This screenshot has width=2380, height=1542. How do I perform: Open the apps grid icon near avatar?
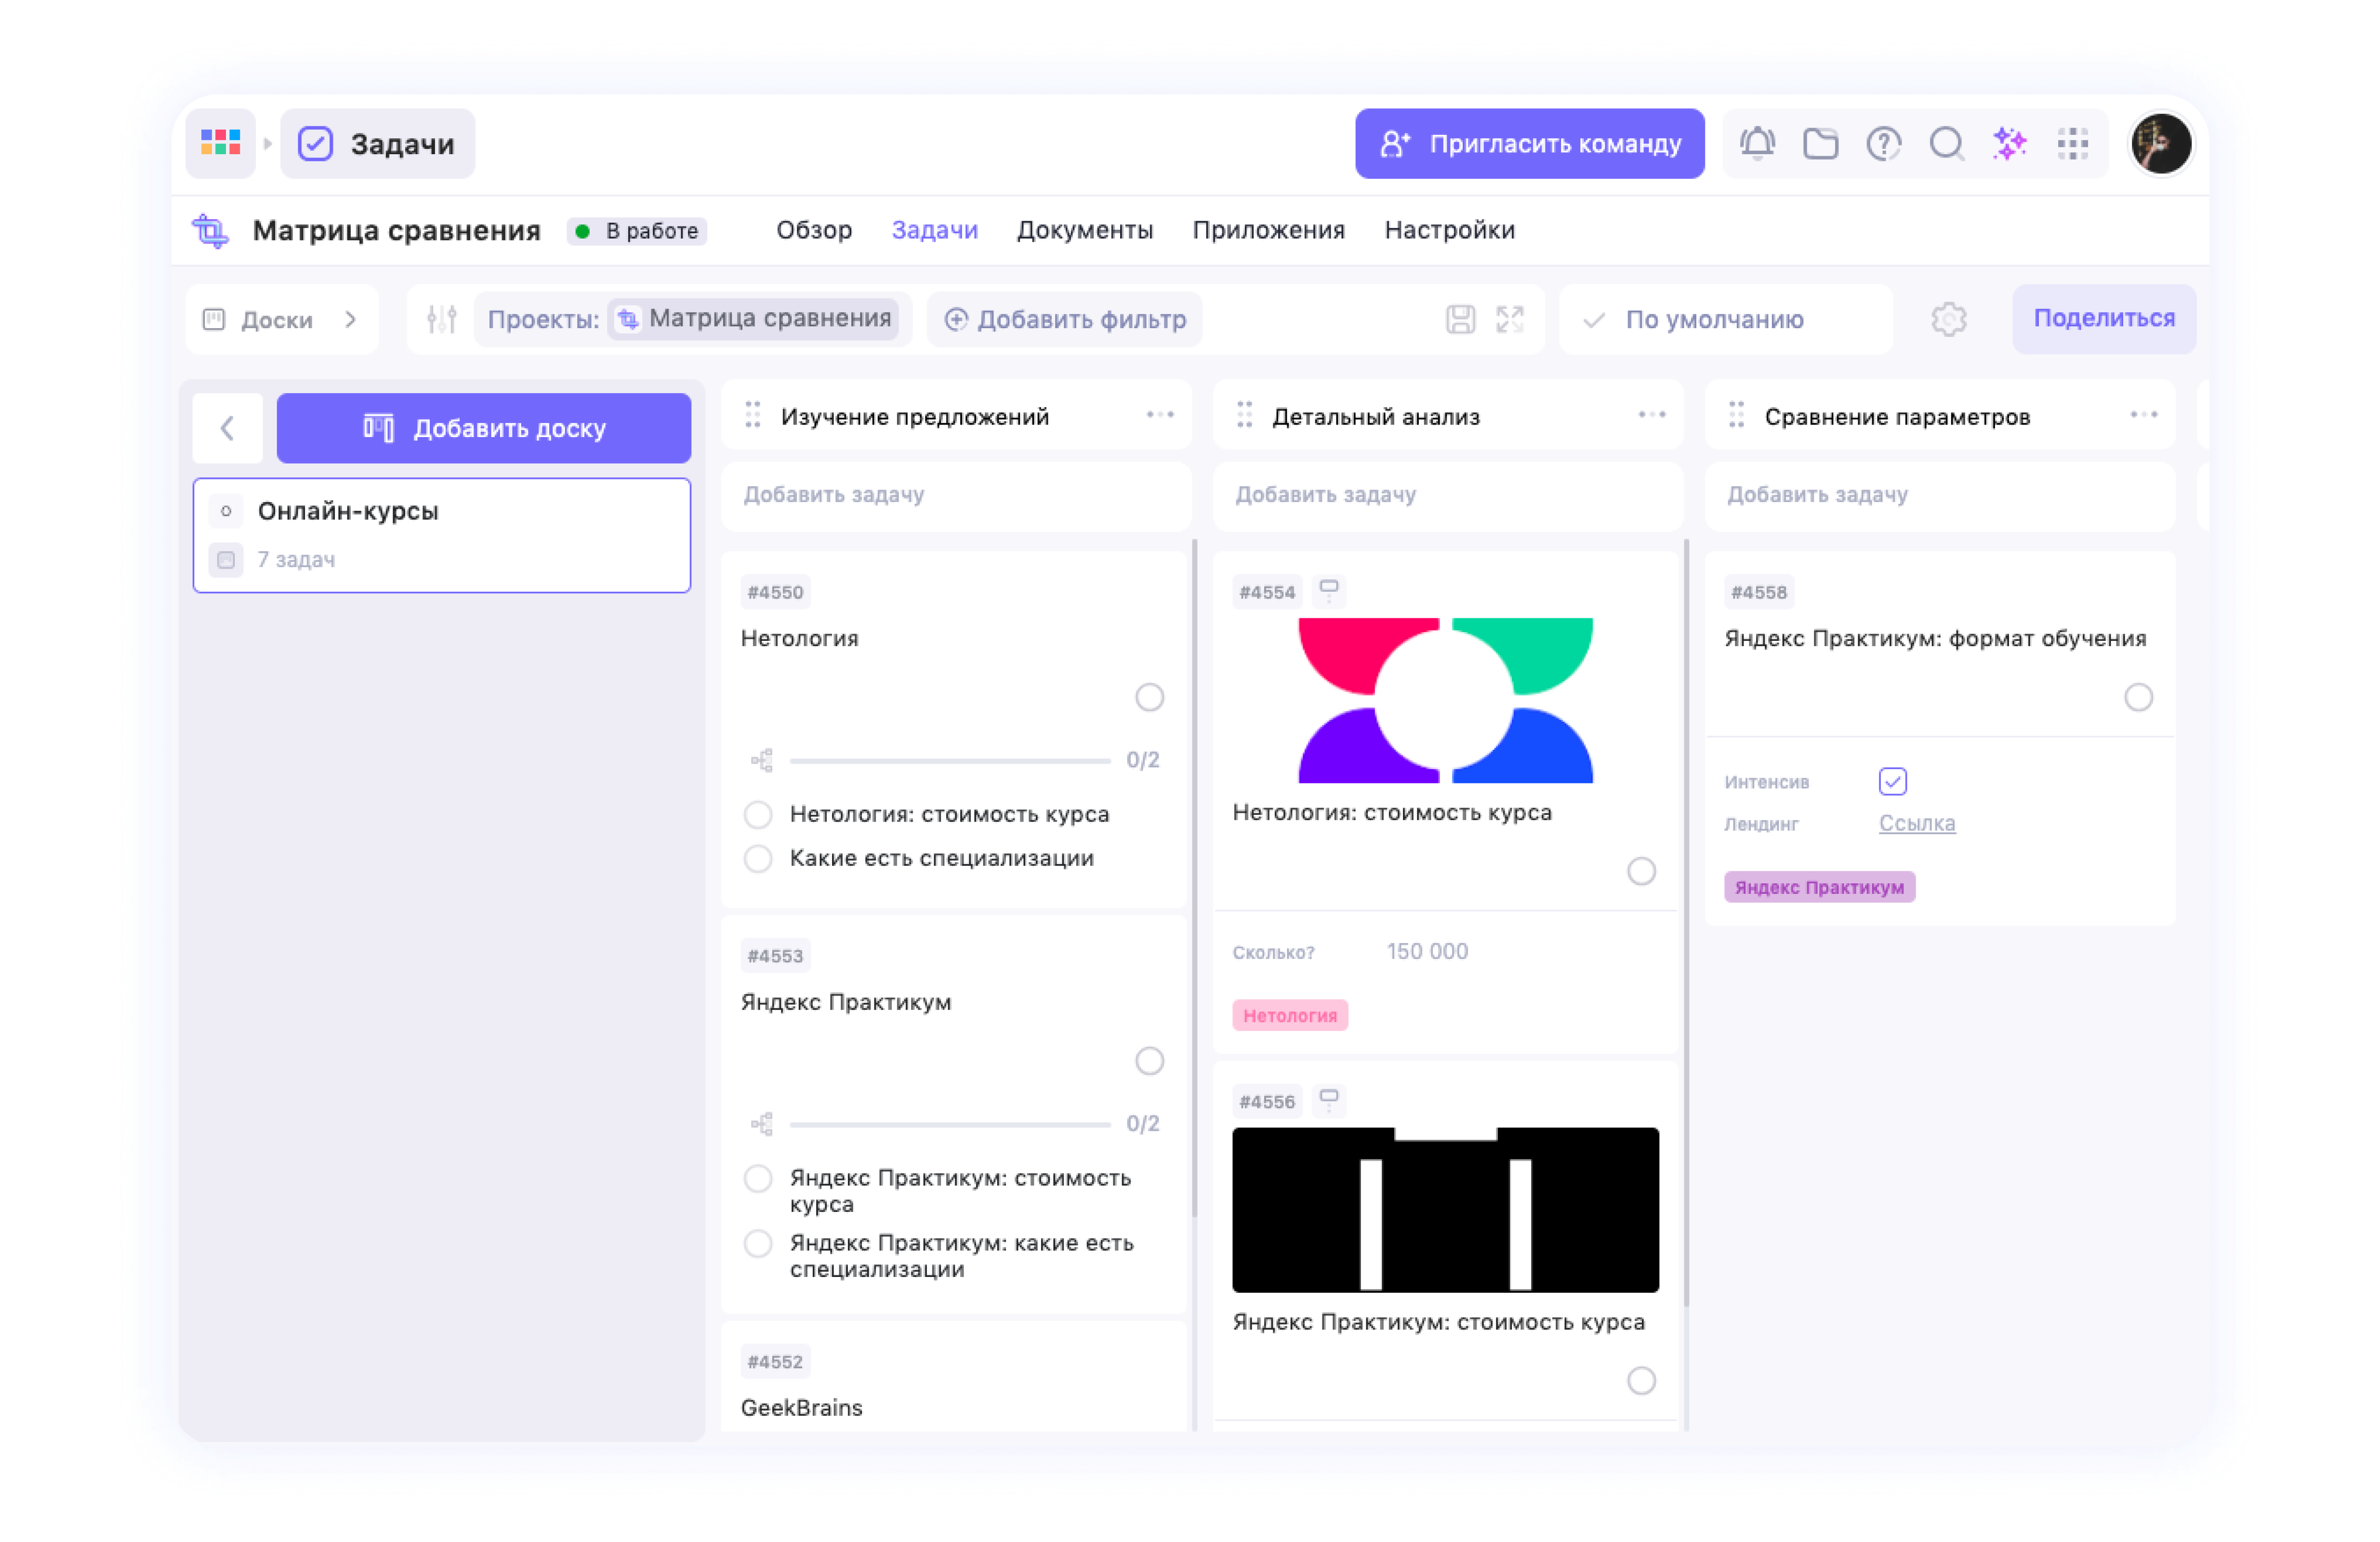tap(2072, 144)
